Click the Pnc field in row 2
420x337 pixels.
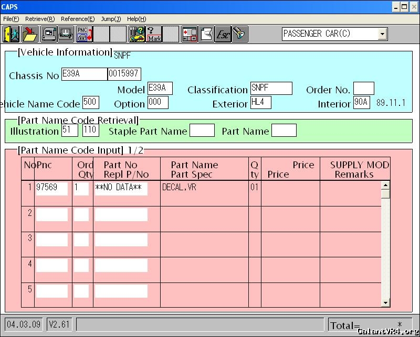click(x=52, y=214)
